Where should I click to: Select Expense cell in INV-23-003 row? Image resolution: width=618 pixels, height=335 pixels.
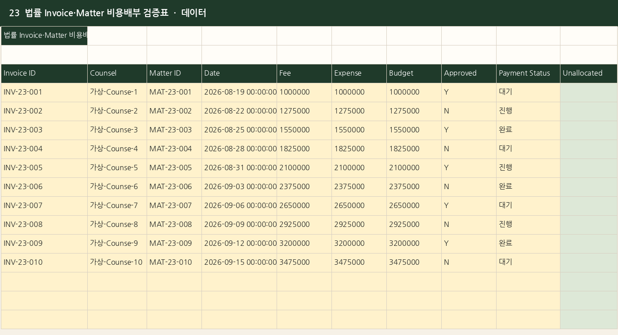[x=359, y=130]
